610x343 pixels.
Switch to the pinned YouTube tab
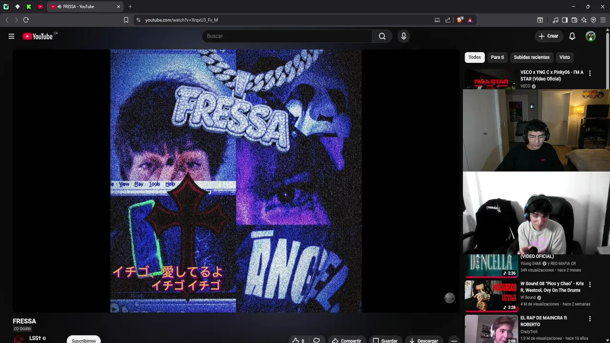[x=40, y=7]
